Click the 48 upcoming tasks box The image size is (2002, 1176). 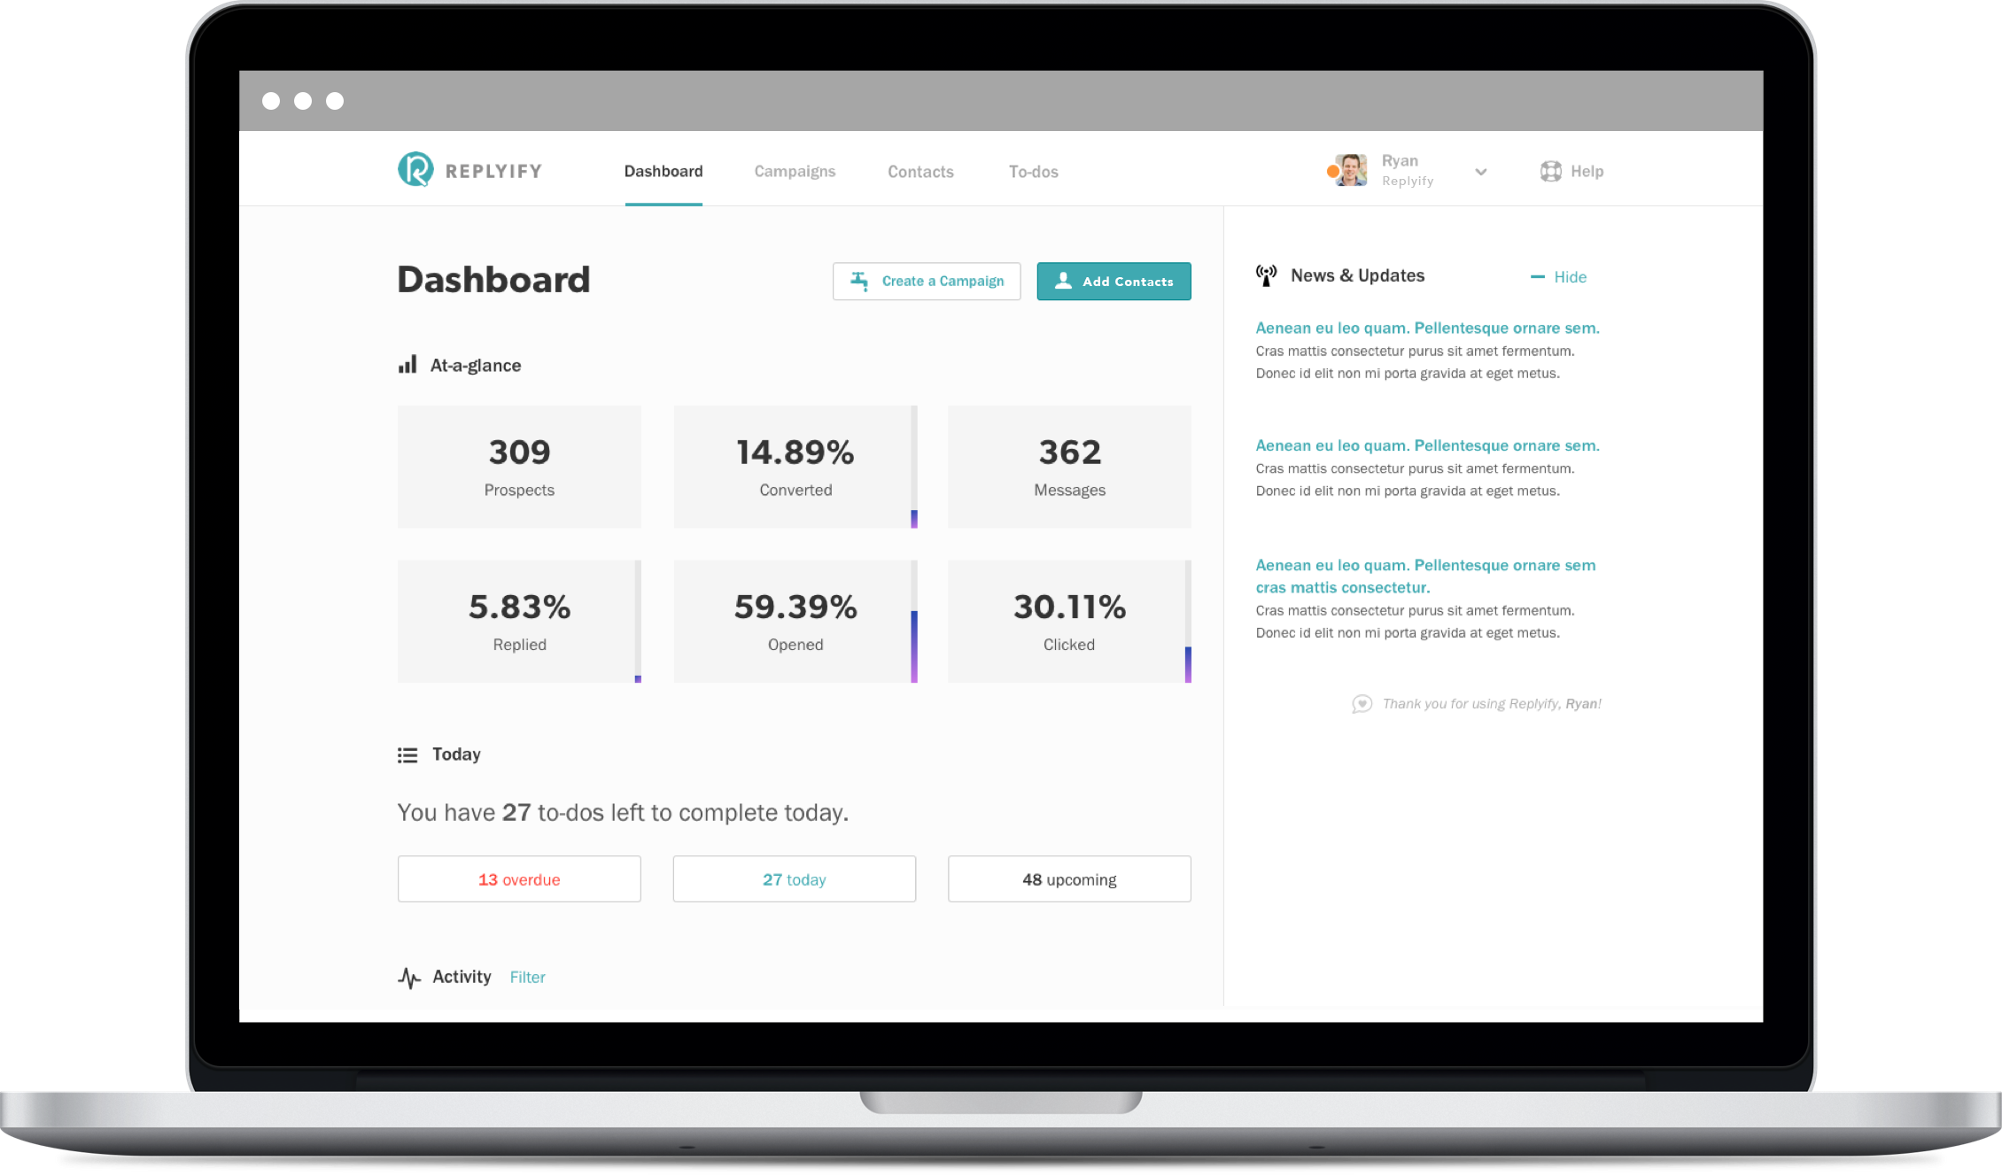click(x=1067, y=879)
